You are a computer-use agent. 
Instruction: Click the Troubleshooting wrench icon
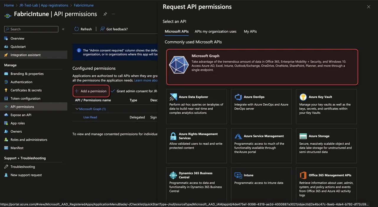coord(6,167)
